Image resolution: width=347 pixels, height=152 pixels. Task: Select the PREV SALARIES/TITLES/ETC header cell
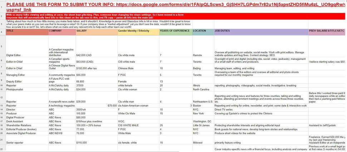(328, 32)
